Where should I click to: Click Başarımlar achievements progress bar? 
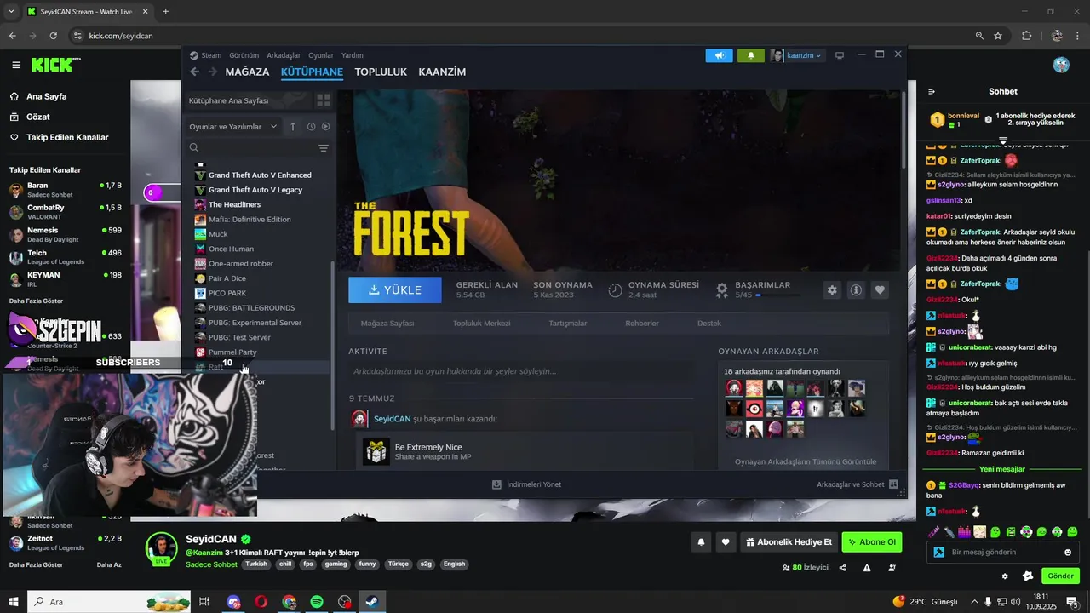tap(777, 295)
